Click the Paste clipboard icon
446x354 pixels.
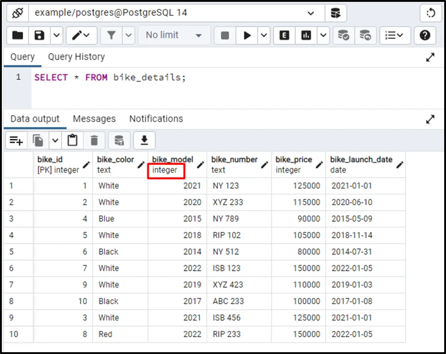click(72, 141)
